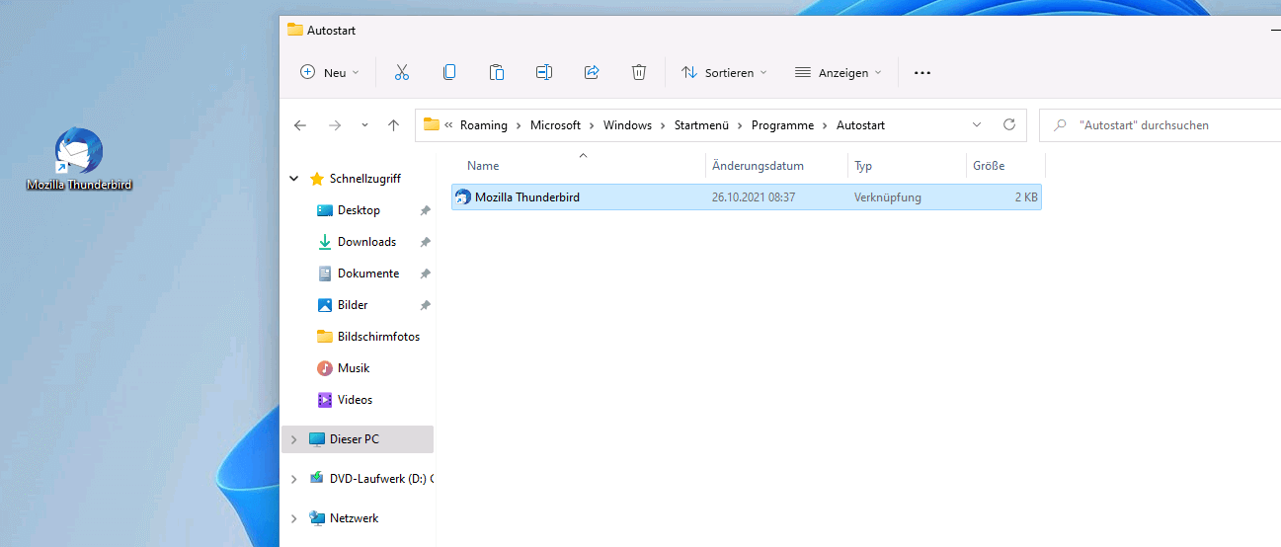The width and height of the screenshot is (1281, 547).
Task: Click the date 26.10.2021 08:37 cell
Action: coord(754,197)
